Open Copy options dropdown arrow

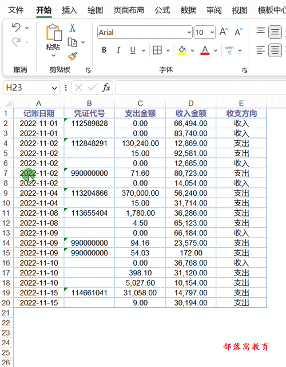(x=83, y=42)
